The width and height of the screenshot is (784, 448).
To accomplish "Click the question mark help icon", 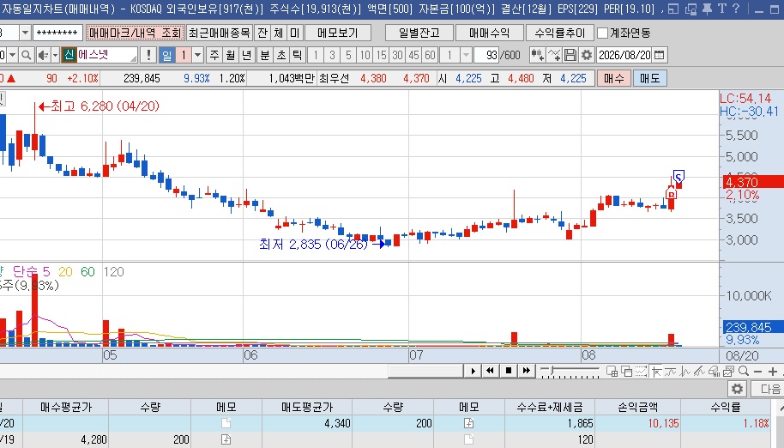I will tap(735, 9).
